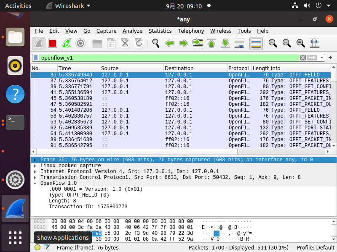Select packet 62 OFPT_PORT_STAT row
The width and height of the screenshot is (337, 252).
click(x=181, y=128)
